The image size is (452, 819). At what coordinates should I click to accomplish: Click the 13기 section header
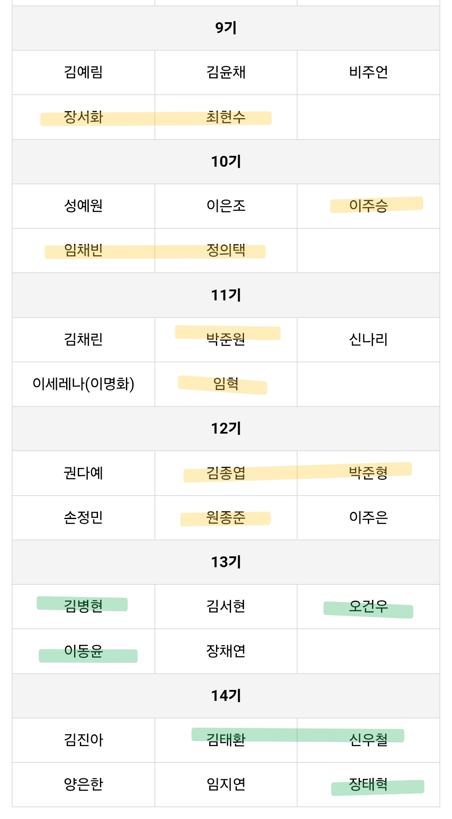click(x=226, y=562)
